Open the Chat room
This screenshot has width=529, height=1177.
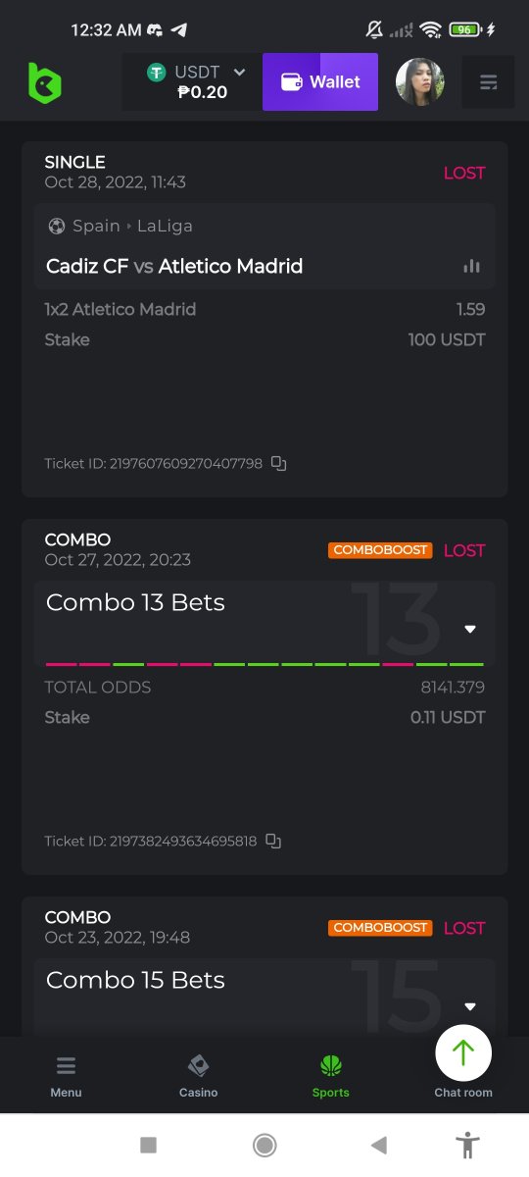pos(463,1092)
